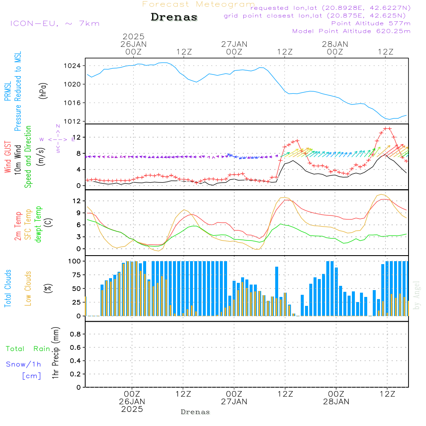Click the 'Point Altitude 577m' text
Screen dimensions: 426x426
pos(371,23)
